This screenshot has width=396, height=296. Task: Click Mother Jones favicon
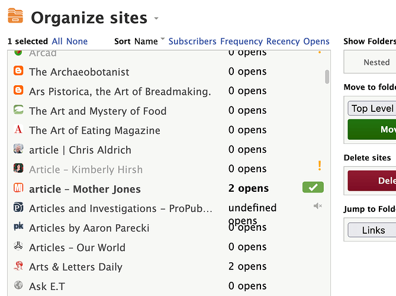(18, 188)
